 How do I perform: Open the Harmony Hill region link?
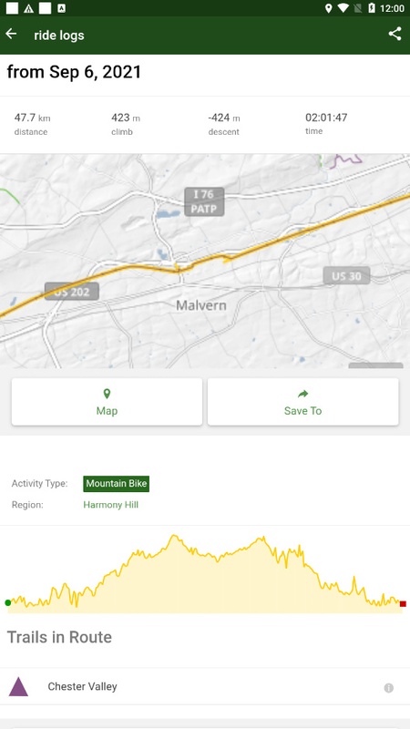pyautogui.click(x=110, y=505)
